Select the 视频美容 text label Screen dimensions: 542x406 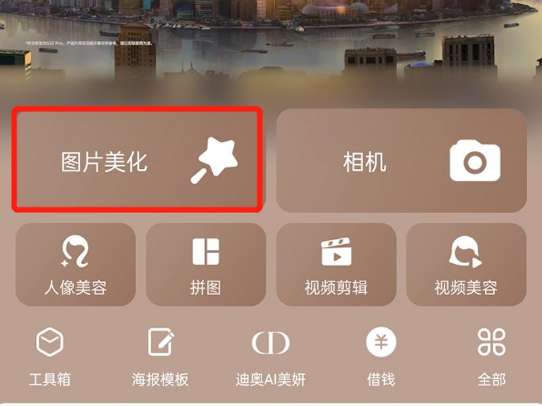click(x=466, y=288)
